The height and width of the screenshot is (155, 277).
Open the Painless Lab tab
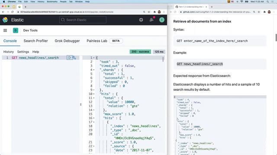[x=97, y=41]
